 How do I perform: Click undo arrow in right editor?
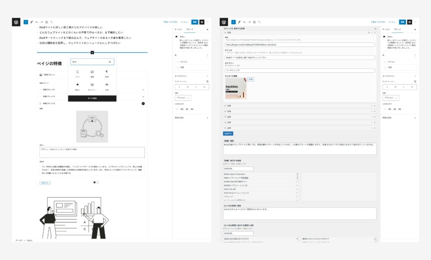coord(244,22)
